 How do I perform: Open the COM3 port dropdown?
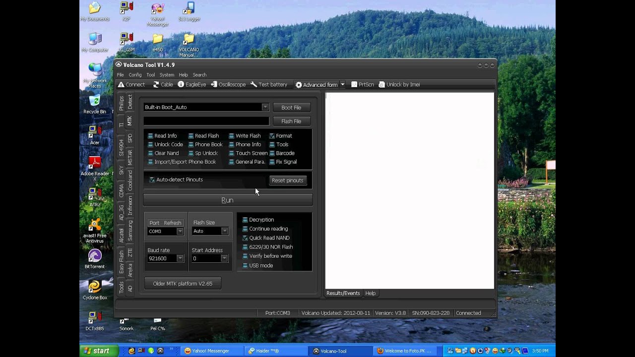click(x=180, y=232)
